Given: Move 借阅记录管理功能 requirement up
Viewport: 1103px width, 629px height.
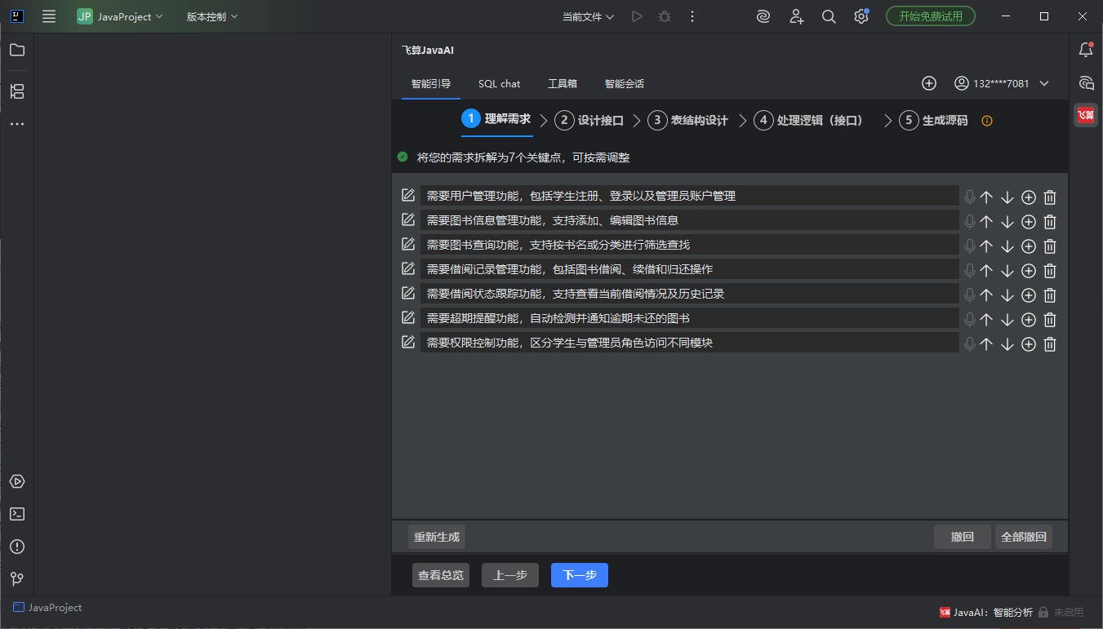Looking at the screenshot, I should pyautogui.click(x=986, y=270).
